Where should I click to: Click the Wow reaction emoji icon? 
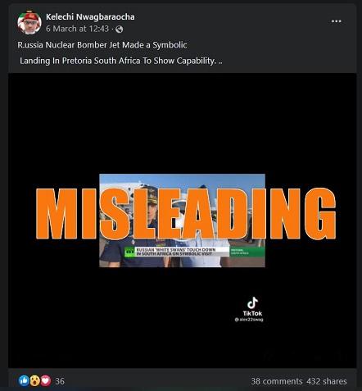[x=35, y=380]
